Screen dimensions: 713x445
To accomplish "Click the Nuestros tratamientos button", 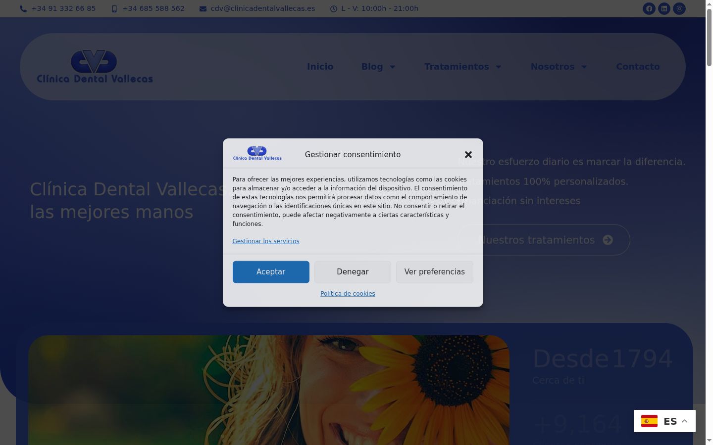I will pos(544,240).
